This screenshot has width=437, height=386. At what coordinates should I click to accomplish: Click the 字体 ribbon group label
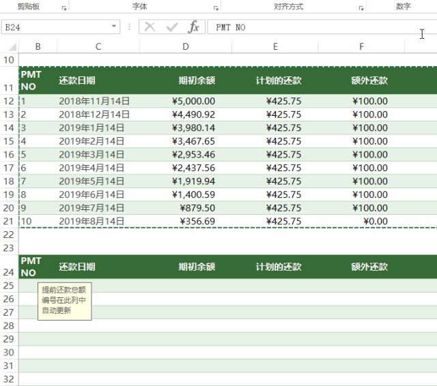pyautogui.click(x=139, y=6)
